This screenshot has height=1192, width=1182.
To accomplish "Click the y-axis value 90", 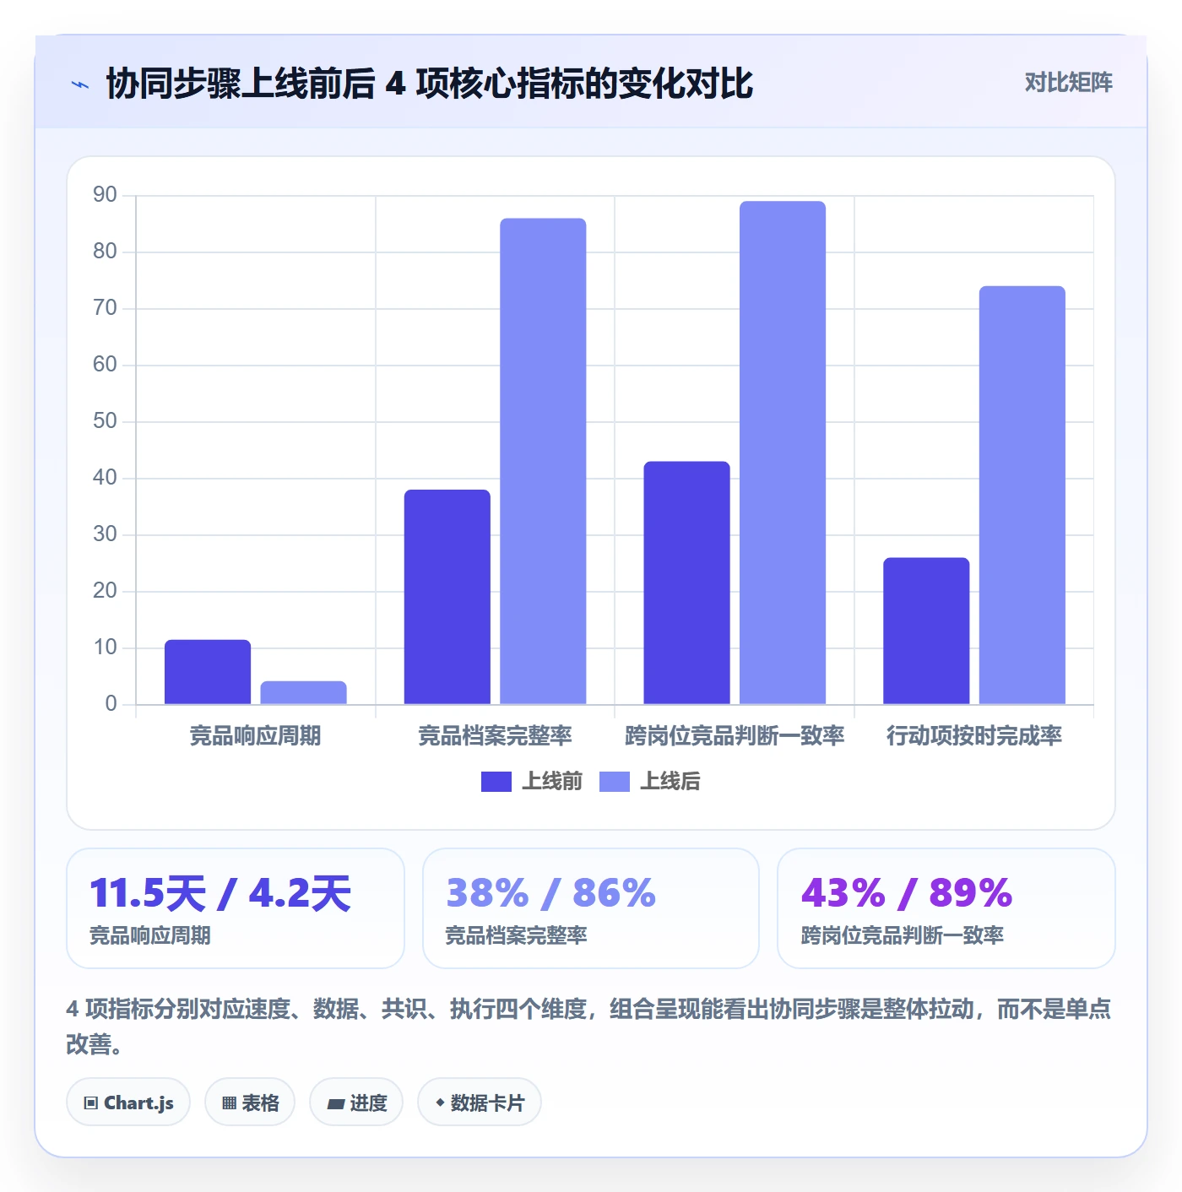I will click(106, 195).
